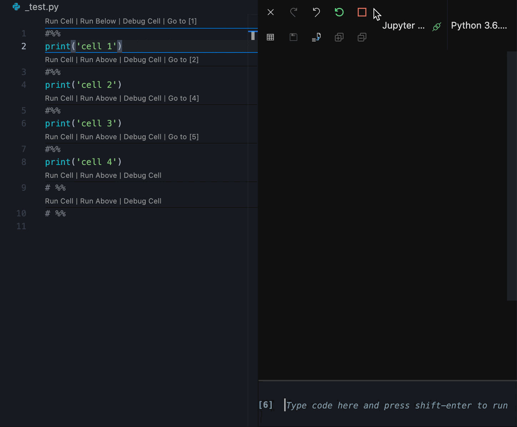Click Debug Cell for the cell on line 9

[x=142, y=175]
